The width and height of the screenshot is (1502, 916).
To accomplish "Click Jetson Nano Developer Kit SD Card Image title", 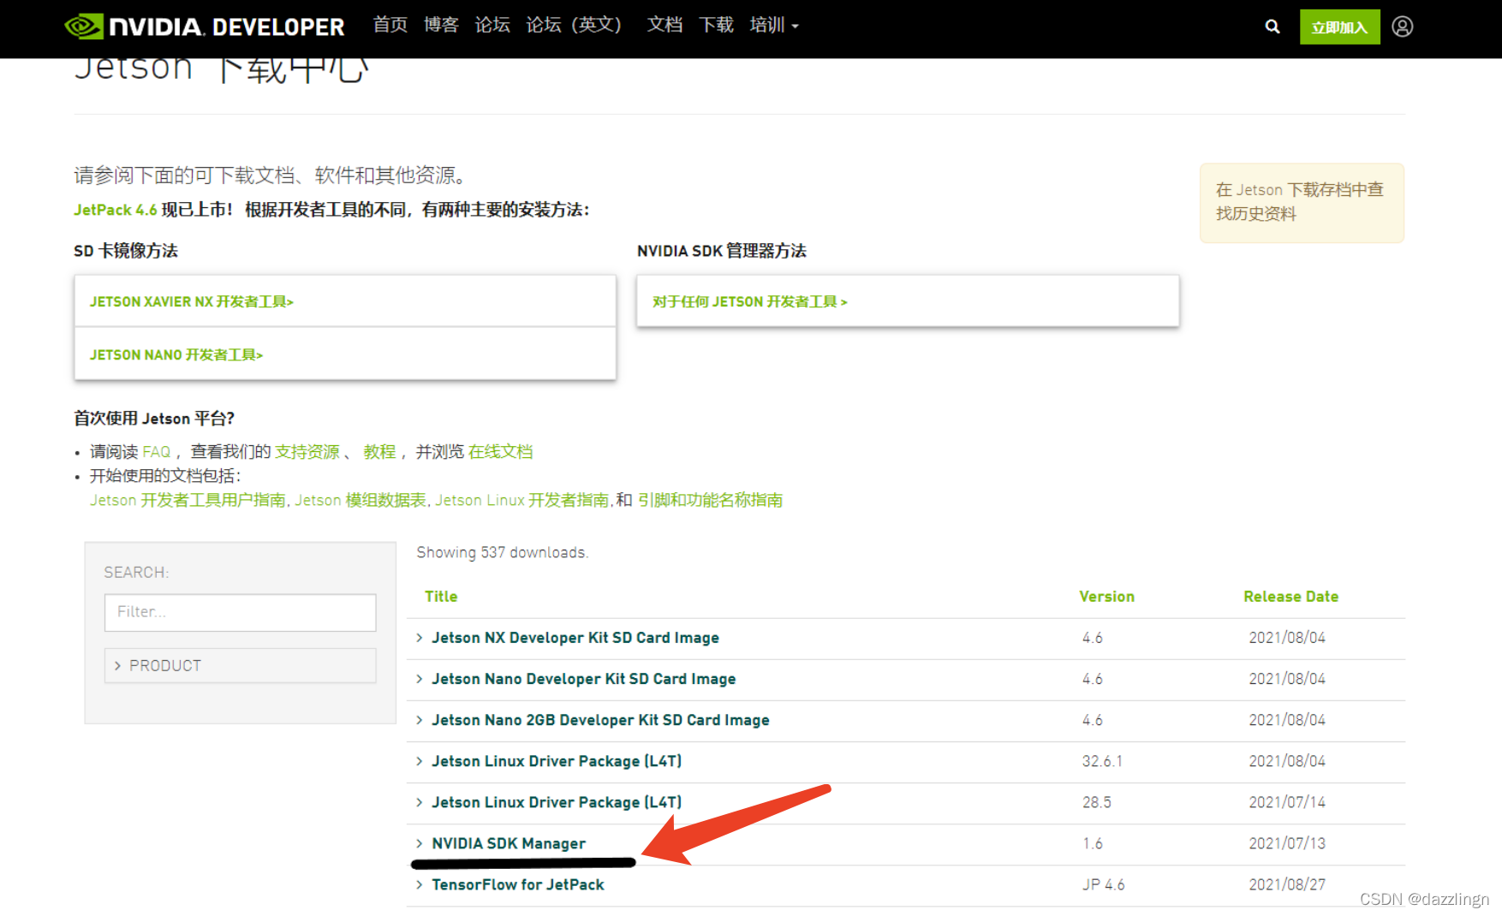I will [x=584, y=679].
